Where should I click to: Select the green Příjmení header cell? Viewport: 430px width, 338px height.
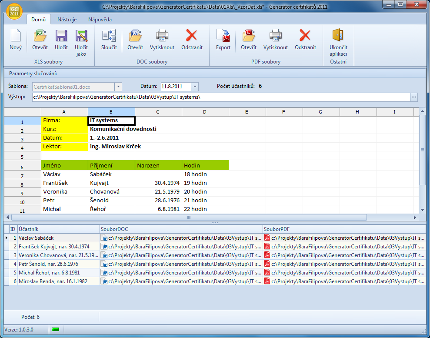111,166
